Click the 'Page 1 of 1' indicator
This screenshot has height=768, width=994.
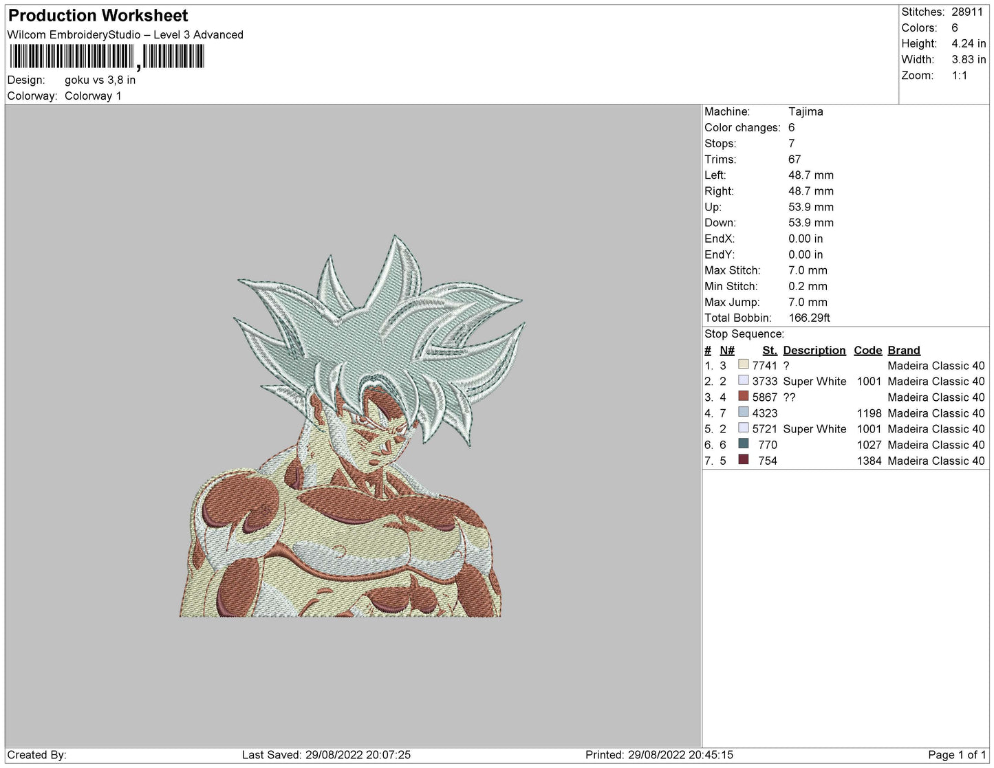pyautogui.click(x=957, y=754)
